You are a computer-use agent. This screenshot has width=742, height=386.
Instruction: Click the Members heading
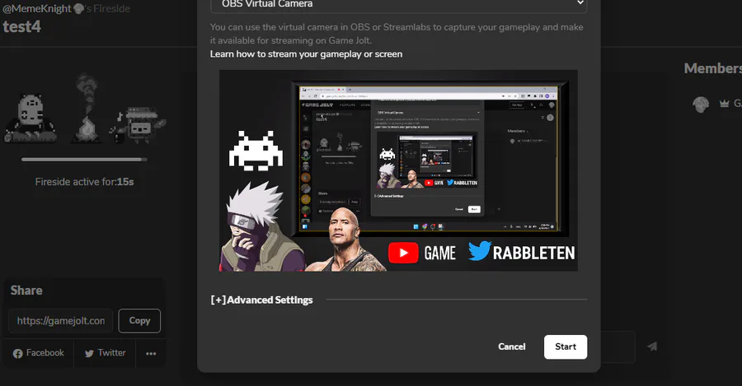(x=712, y=68)
